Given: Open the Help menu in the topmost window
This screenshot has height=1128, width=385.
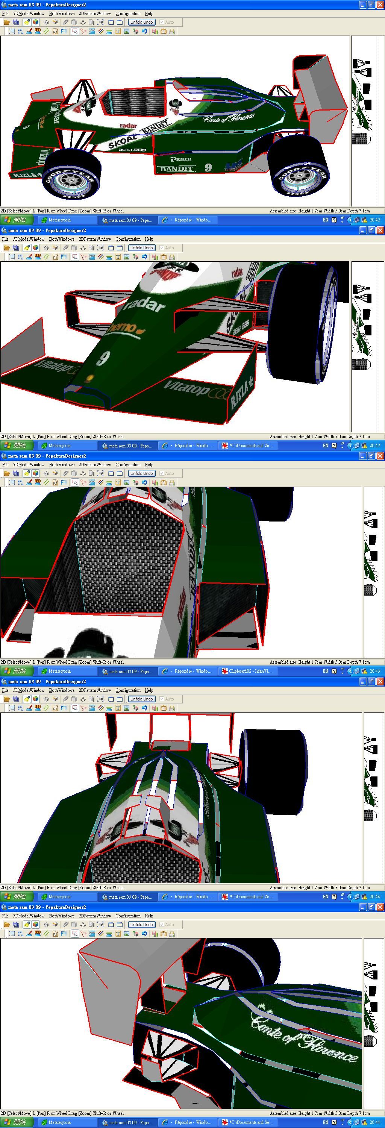Looking at the screenshot, I should tap(149, 14).
